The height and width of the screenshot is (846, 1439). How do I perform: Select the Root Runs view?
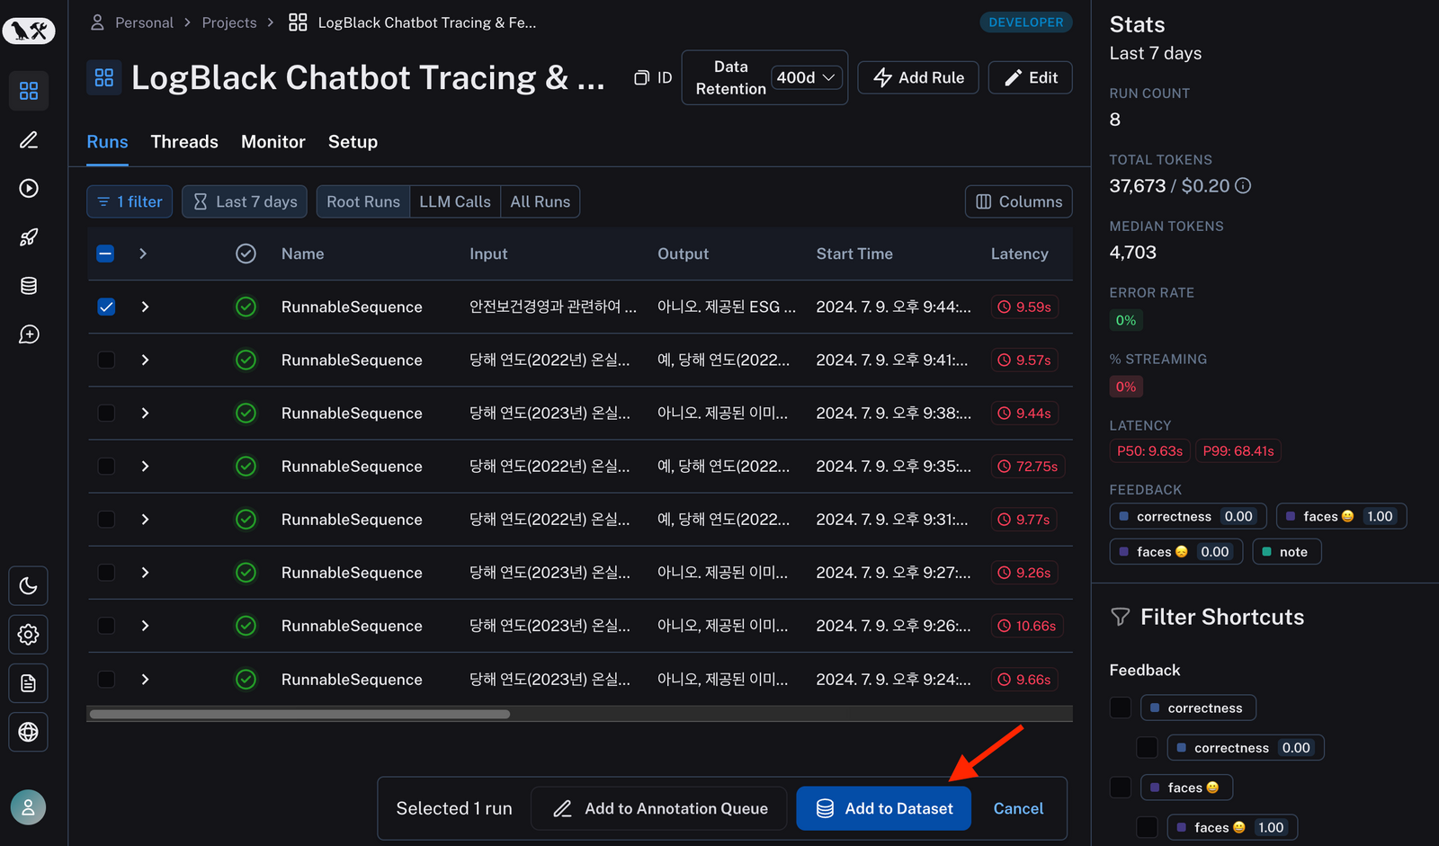363,201
